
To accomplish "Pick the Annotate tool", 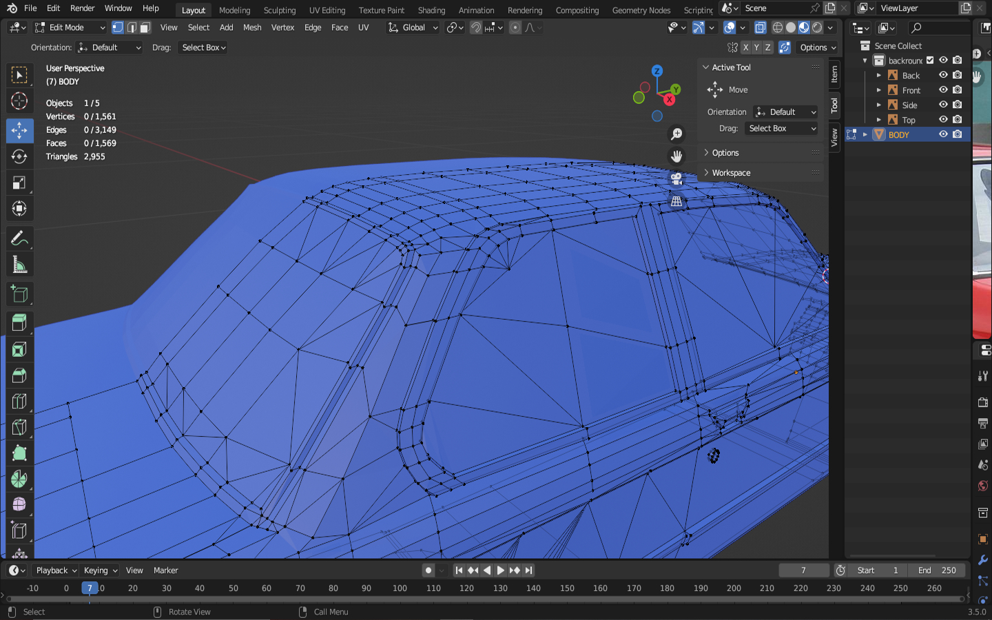I will (19, 239).
